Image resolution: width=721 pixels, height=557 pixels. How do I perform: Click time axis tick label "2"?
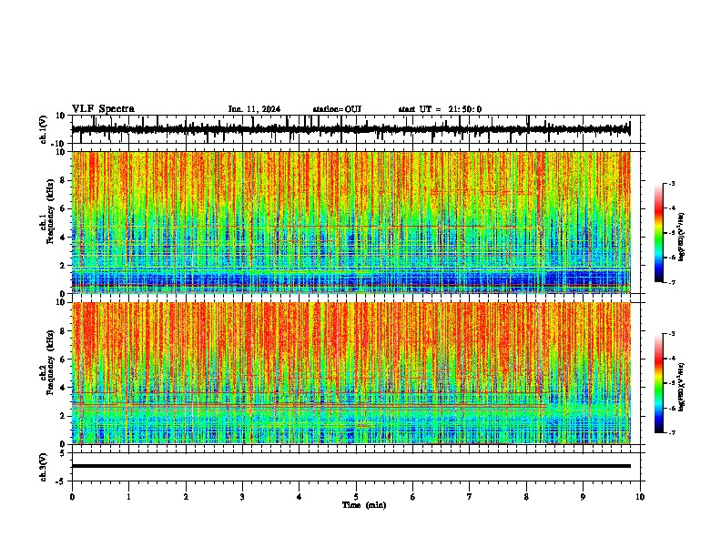(186, 497)
